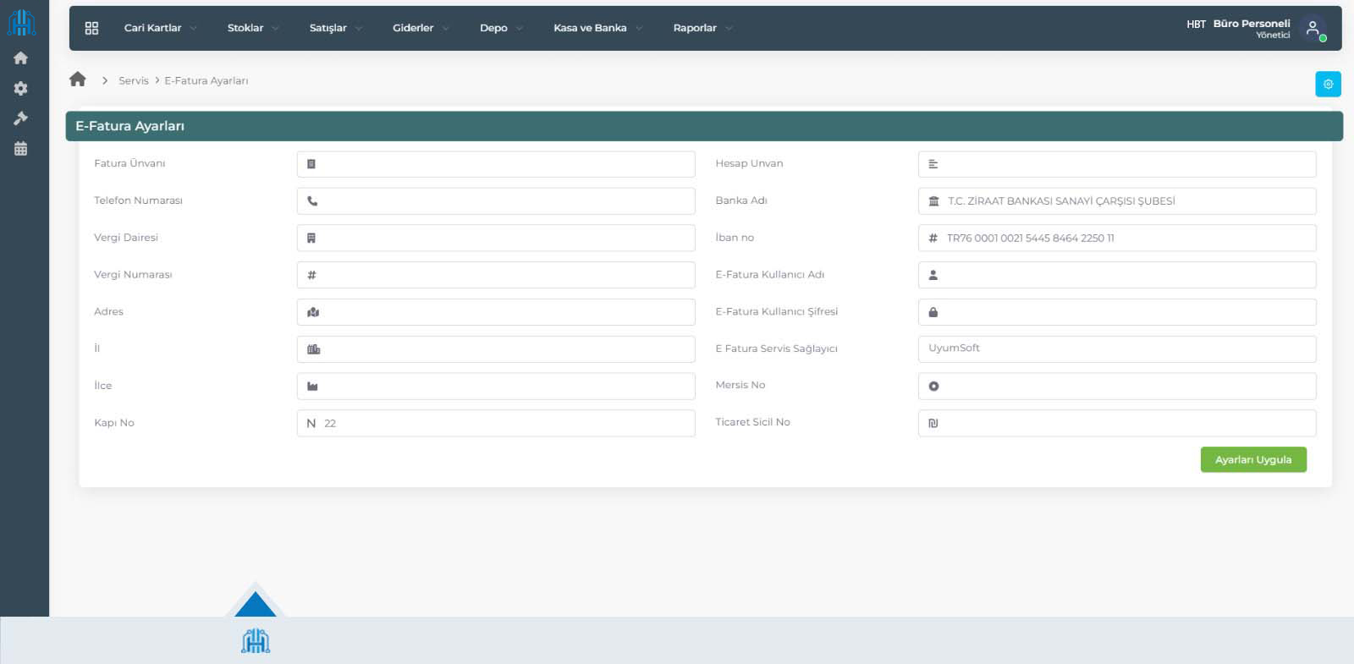The image size is (1354, 664).
Task: Click the dashboard grid icon in navbar
Action: coord(91,28)
